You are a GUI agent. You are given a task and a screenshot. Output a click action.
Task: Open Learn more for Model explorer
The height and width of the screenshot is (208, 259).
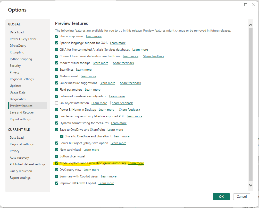pyautogui.click(x=136, y=163)
